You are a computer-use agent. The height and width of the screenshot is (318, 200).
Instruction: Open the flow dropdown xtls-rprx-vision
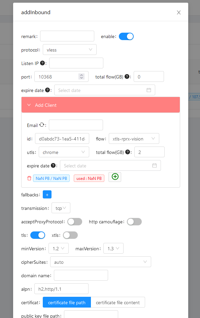pos(134,138)
